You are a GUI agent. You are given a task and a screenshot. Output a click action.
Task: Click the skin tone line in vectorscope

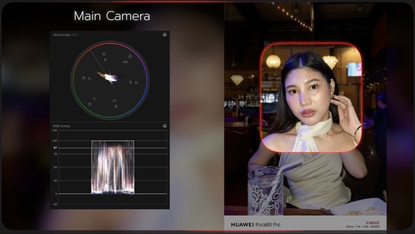pos(98,62)
